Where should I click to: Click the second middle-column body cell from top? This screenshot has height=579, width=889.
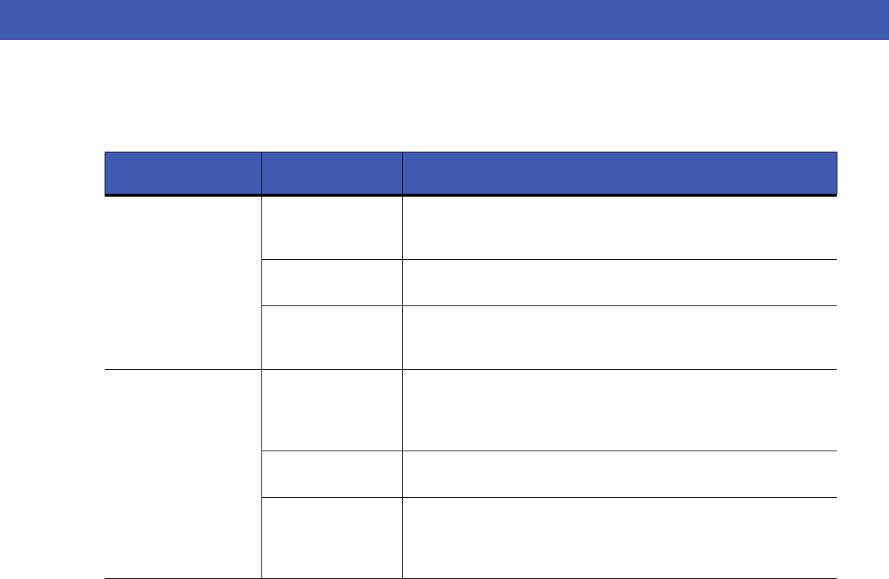pyautogui.click(x=331, y=283)
